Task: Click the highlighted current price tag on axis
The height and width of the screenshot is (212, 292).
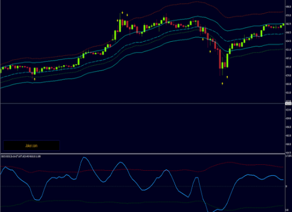Action: click(x=288, y=103)
